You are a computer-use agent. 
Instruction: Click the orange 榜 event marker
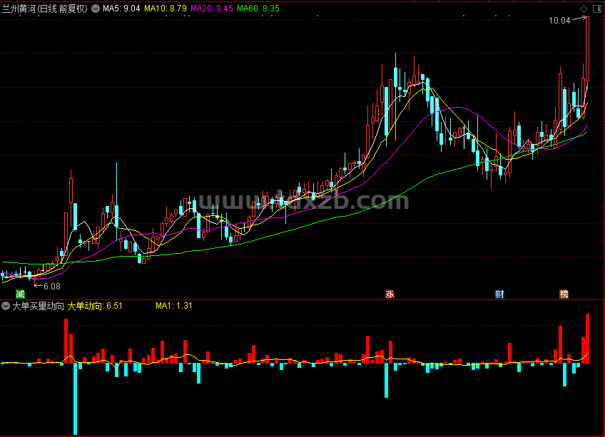click(x=564, y=294)
